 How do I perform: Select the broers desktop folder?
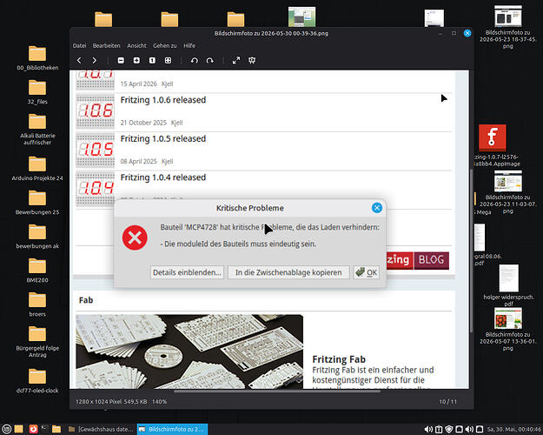click(37, 304)
